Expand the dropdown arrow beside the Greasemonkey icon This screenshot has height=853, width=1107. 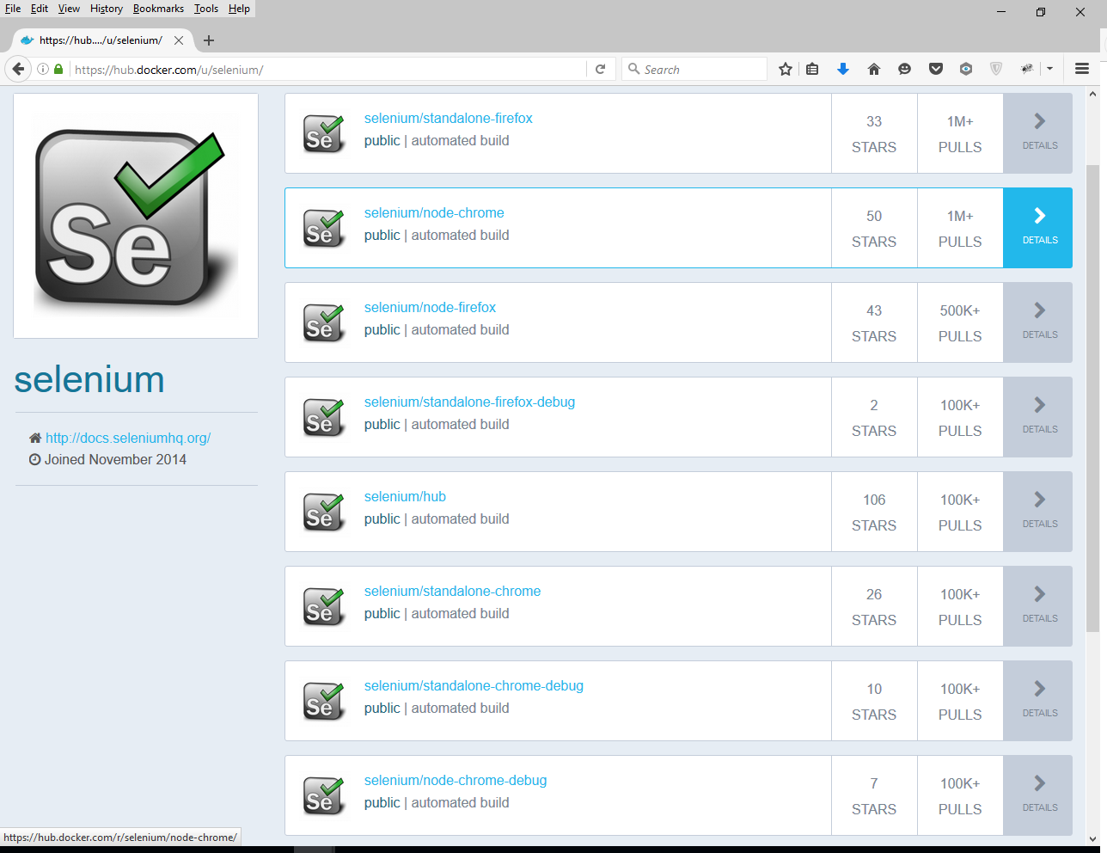point(1049,69)
